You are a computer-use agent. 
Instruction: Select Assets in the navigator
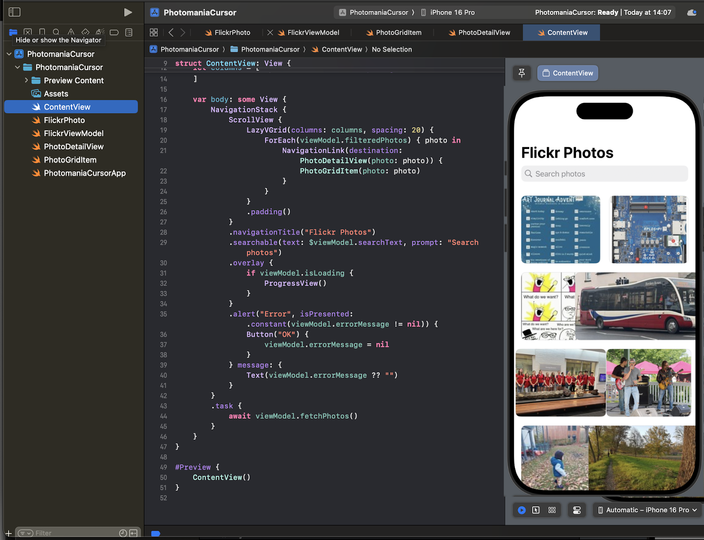(56, 94)
